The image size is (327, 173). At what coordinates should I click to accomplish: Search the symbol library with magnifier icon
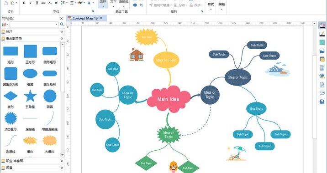coord(62,25)
